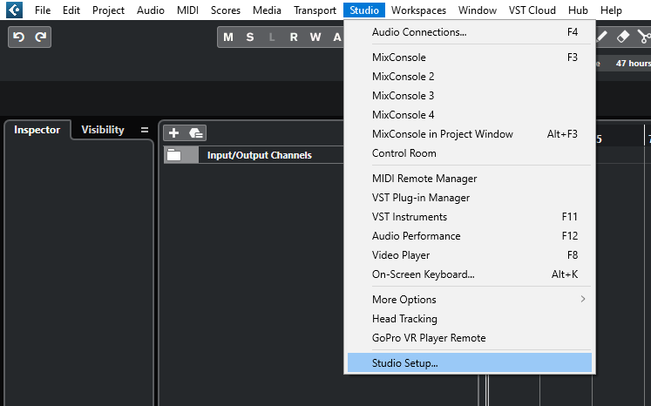Open MixConsole 3
The width and height of the screenshot is (651, 406).
point(470,96)
